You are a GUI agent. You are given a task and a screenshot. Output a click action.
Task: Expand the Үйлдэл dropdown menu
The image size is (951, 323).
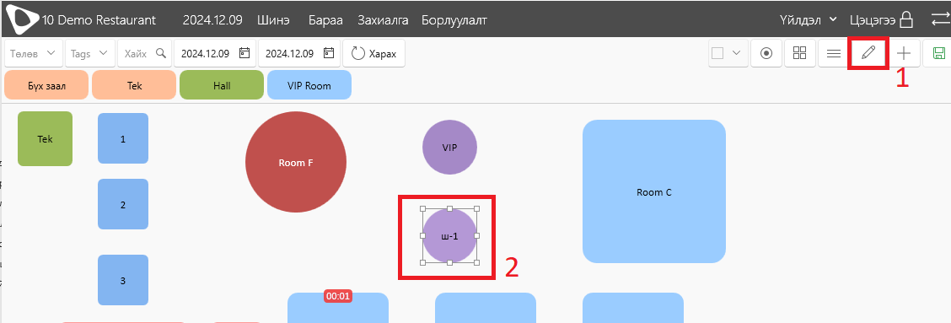pos(809,20)
